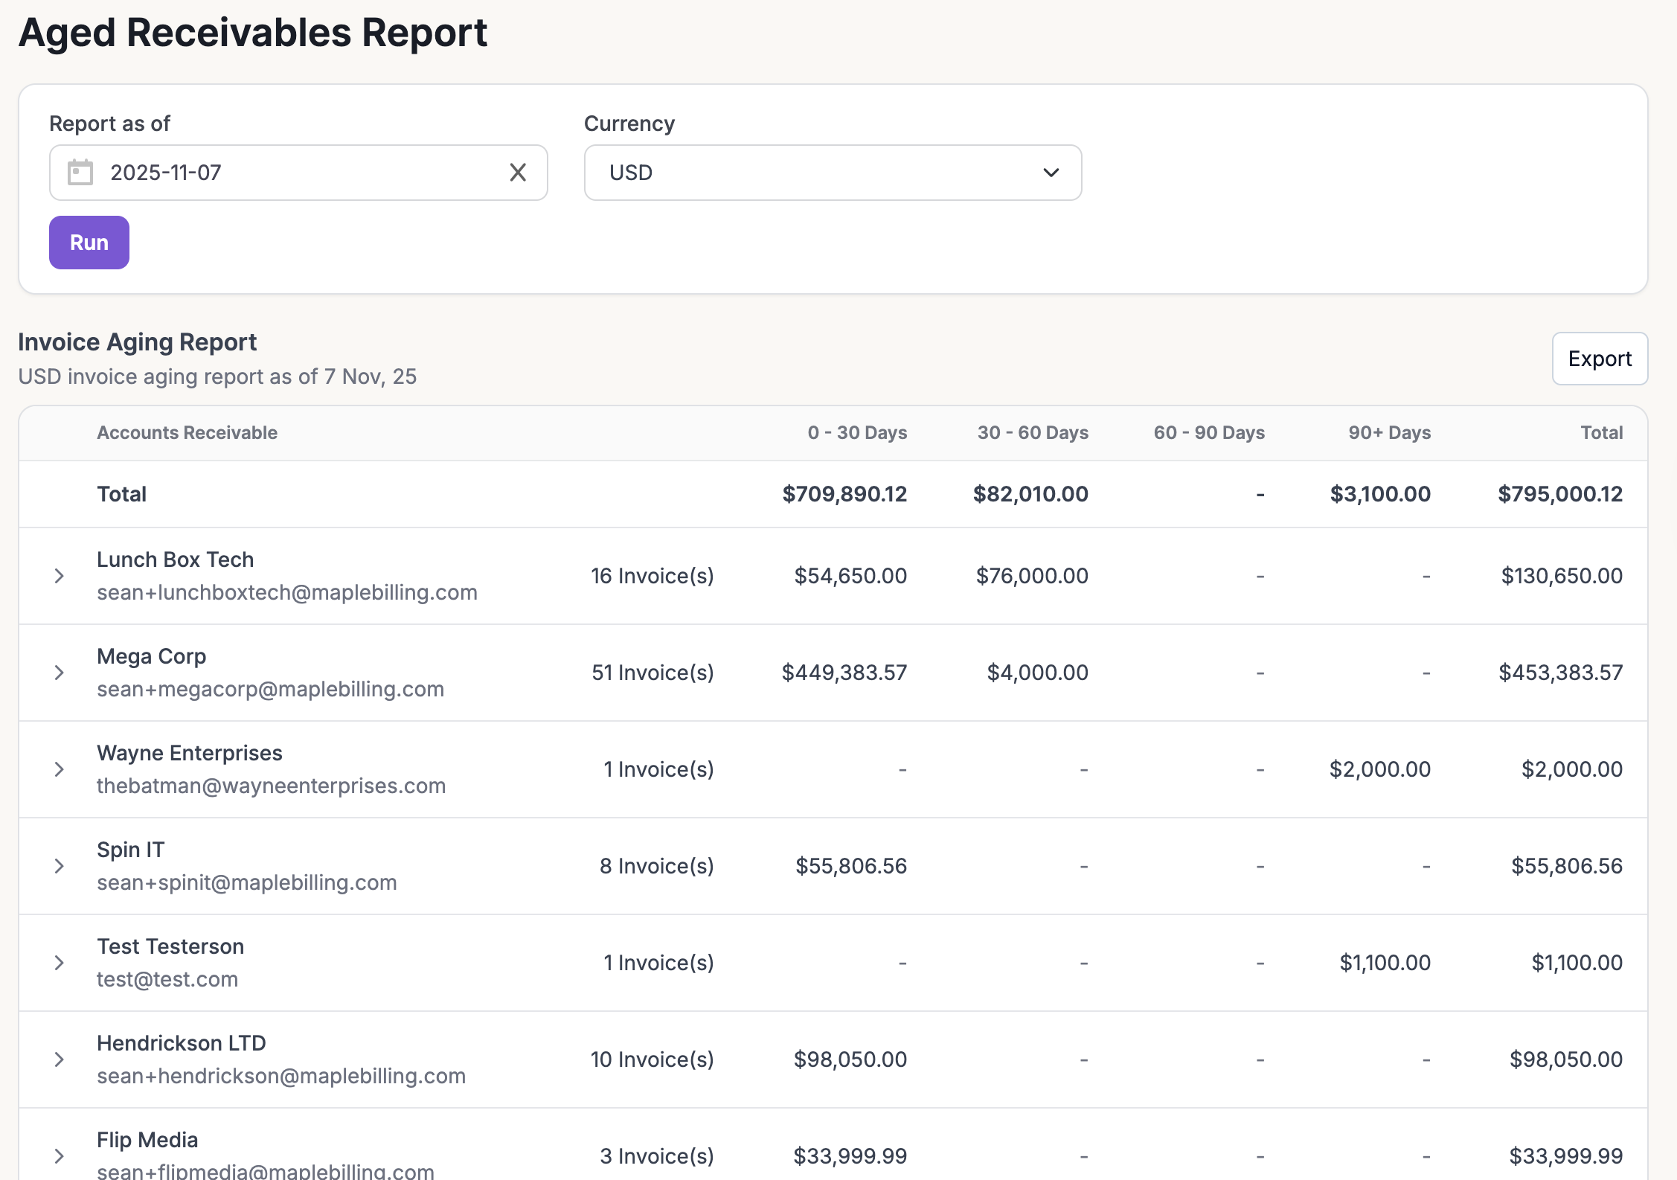The width and height of the screenshot is (1677, 1180).
Task: Select the Lunch Box Tech customer name
Action: click(x=176, y=559)
